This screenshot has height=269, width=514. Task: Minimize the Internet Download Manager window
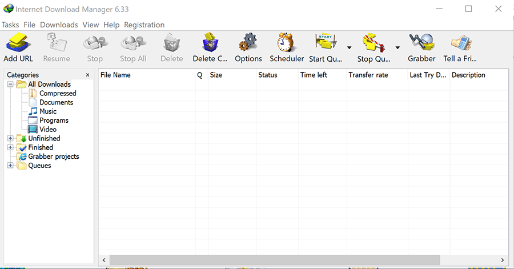point(439,9)
